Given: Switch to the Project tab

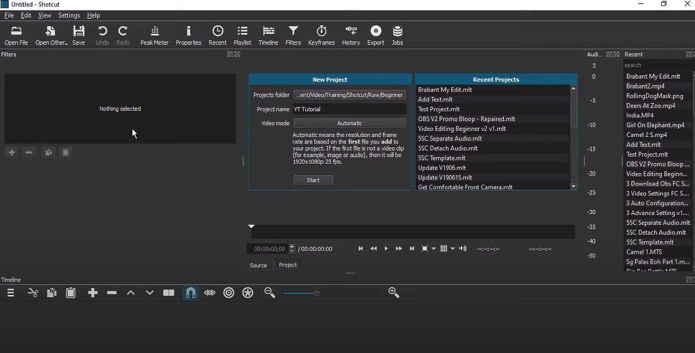Looking at the screenshot, I should point(288,265).
